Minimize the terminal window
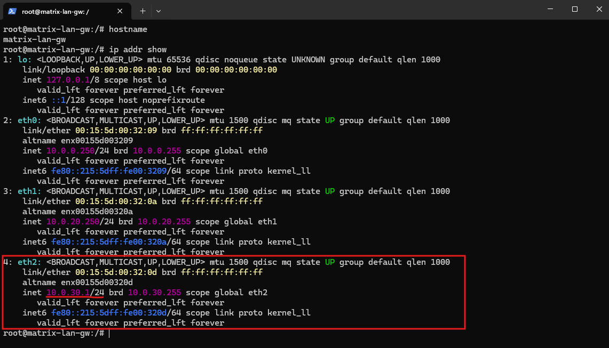Screen dimensions: 609x348 point(550,9)
